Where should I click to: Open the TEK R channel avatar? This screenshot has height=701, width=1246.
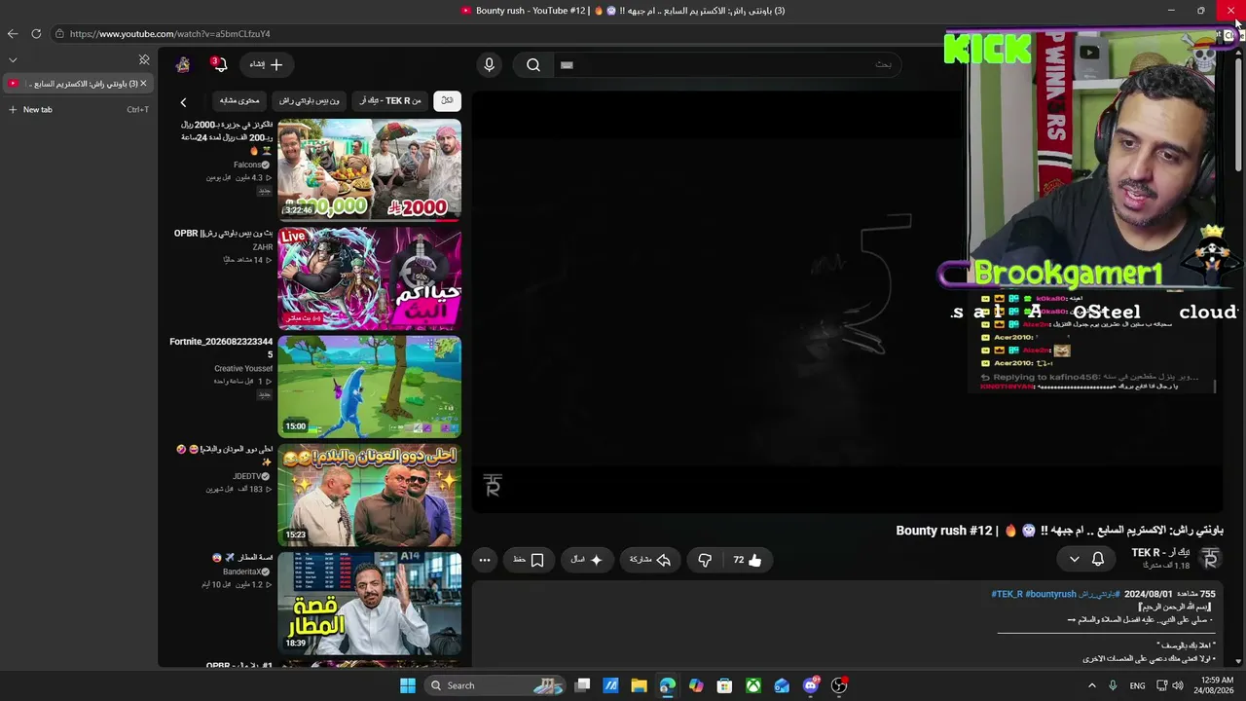coord(1210,559)
